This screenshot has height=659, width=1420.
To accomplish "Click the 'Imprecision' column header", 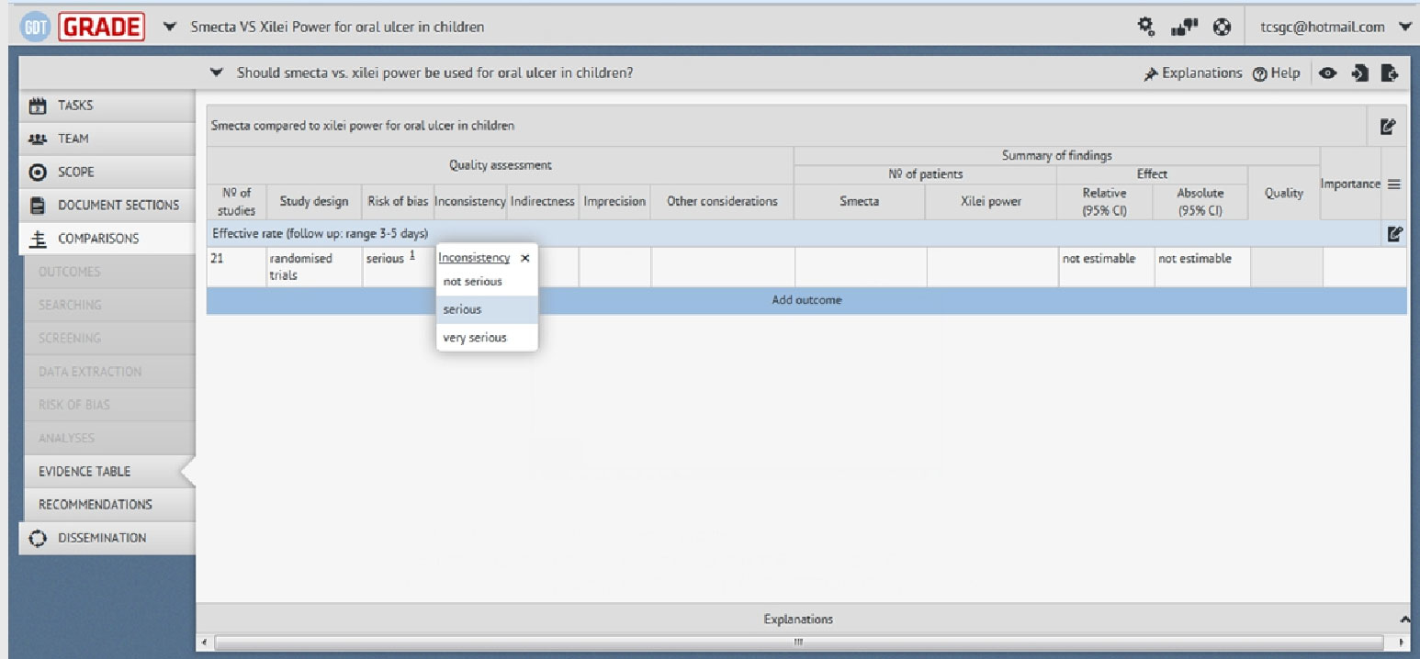I will coord(614,202).
